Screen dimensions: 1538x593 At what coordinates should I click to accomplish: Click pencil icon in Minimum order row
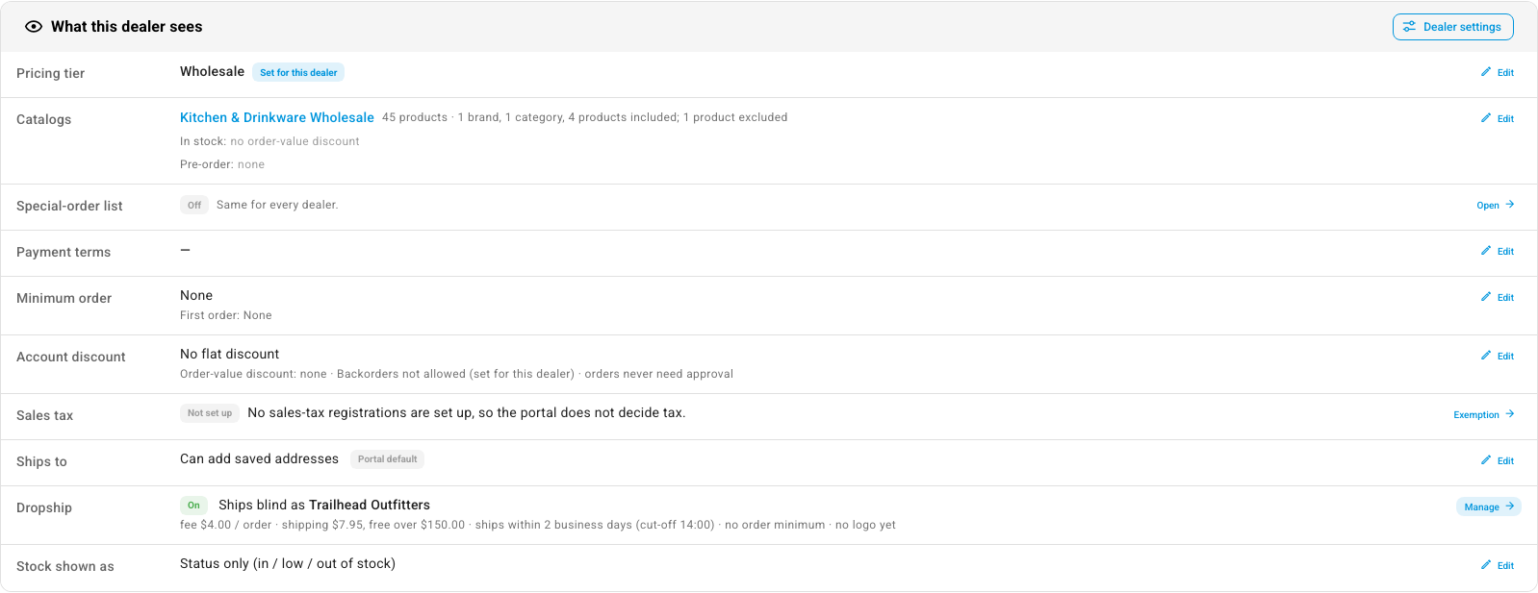(x=1486, y=297)
